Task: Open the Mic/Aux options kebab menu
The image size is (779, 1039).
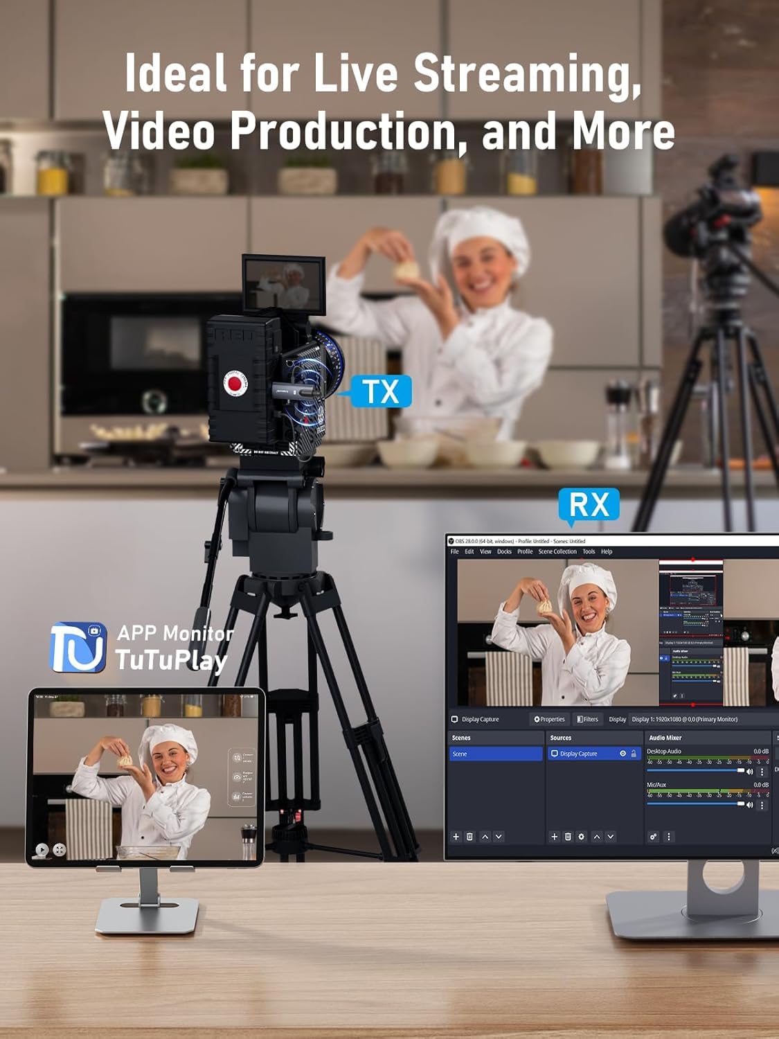Action: tap(762, 806)
